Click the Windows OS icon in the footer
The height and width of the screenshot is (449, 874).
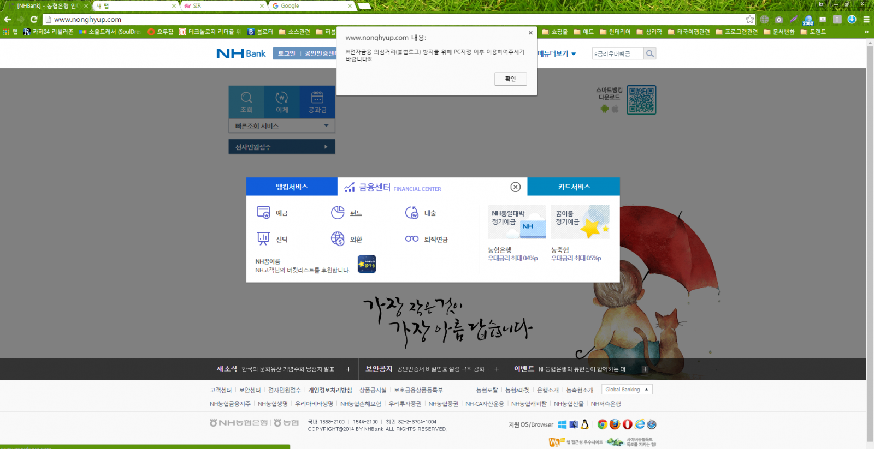(x=562, y=424)
